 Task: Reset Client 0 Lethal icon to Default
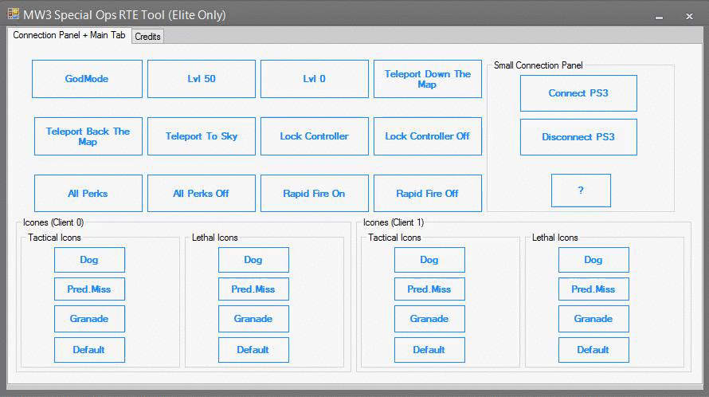point(253,350)
